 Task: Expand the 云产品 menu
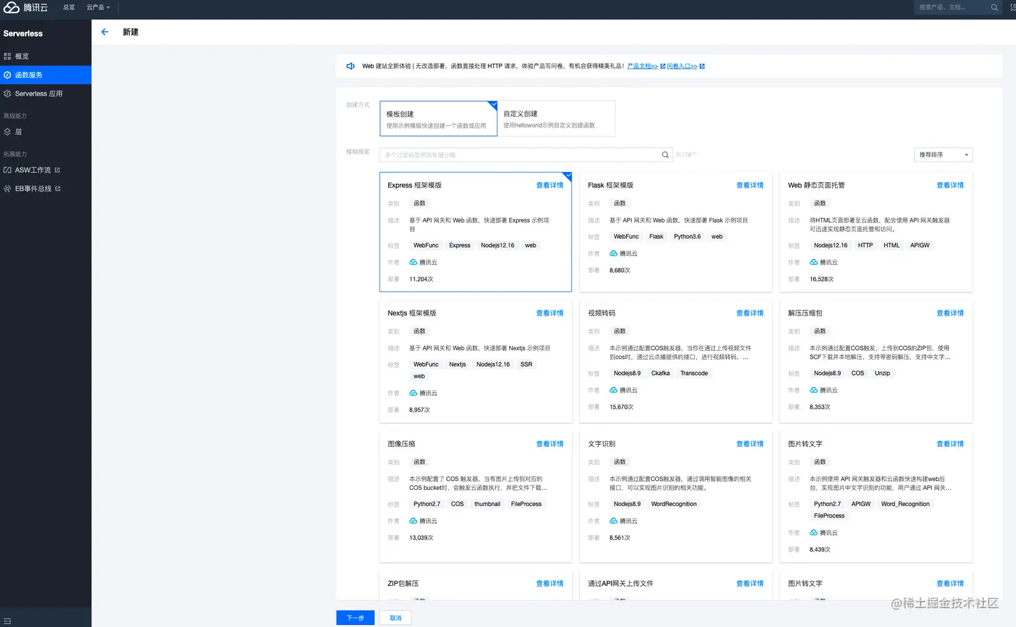tap(98, 7)
